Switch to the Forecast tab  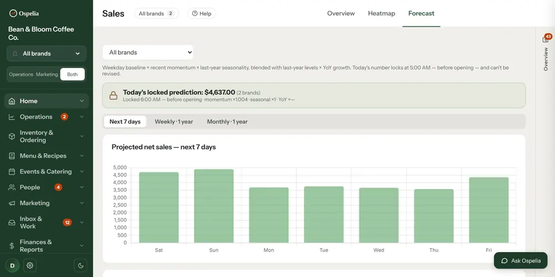(x=421, y=13)
